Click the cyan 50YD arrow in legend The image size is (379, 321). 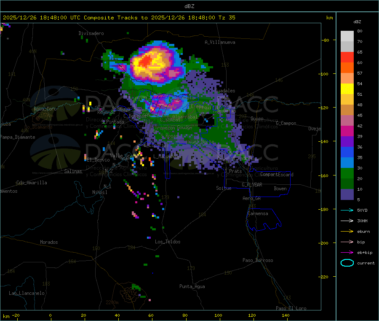point(347,210)
